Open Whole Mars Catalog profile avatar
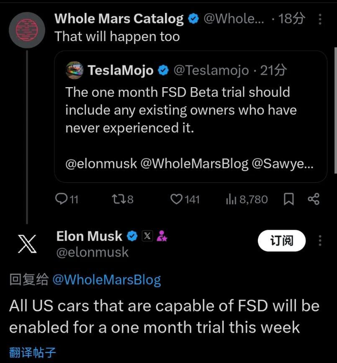 pyautogui.click(x=27, y=30)
